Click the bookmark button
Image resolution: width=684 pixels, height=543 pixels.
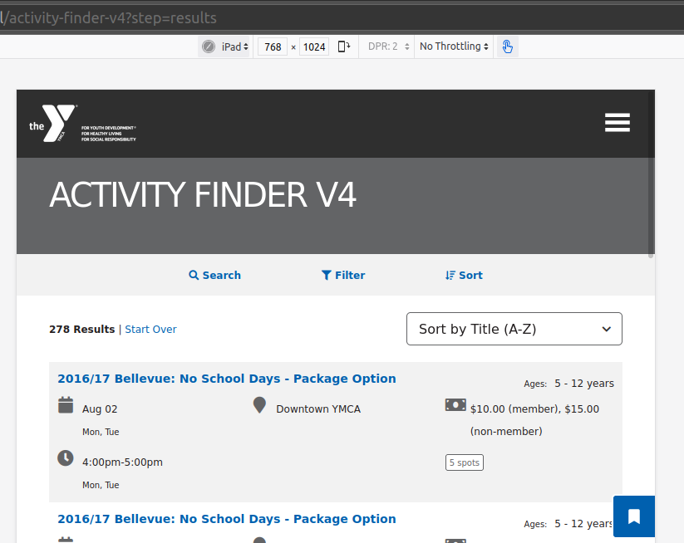(634, 516)
